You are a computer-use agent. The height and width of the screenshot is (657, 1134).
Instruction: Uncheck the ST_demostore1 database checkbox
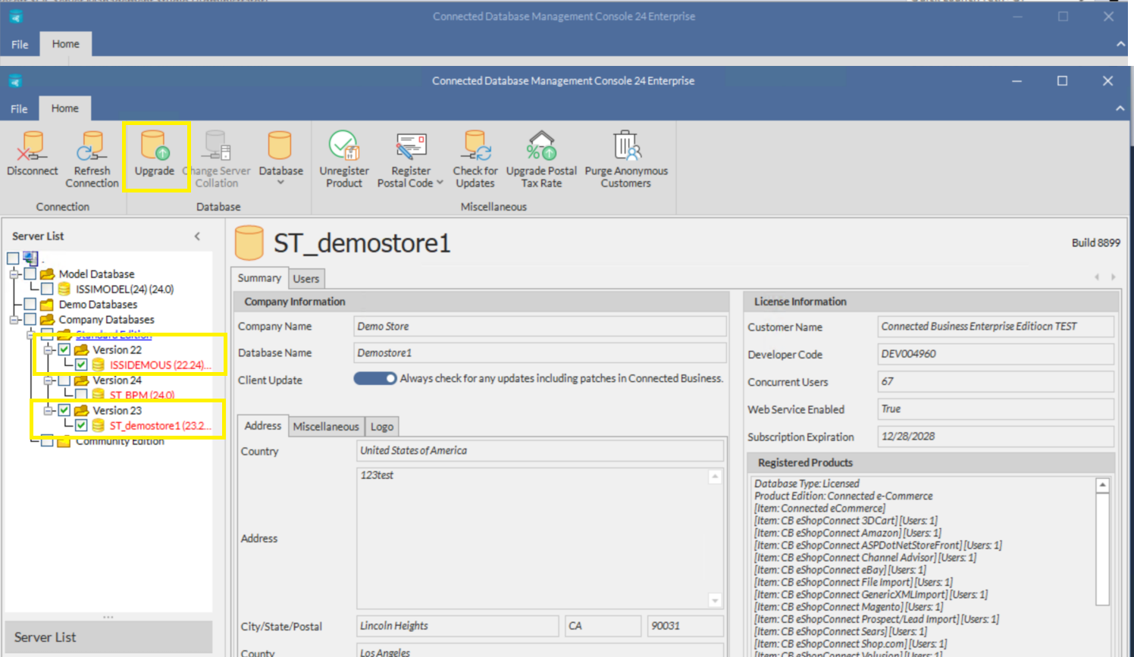[81, 426]
